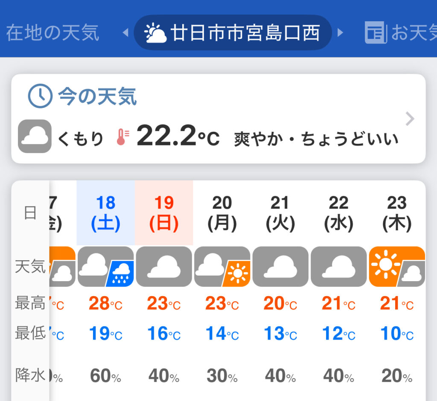Select Saturday 18 cloudy-then-rain weather icon
This screenshot has width=437, height=401.
(106, 267)
